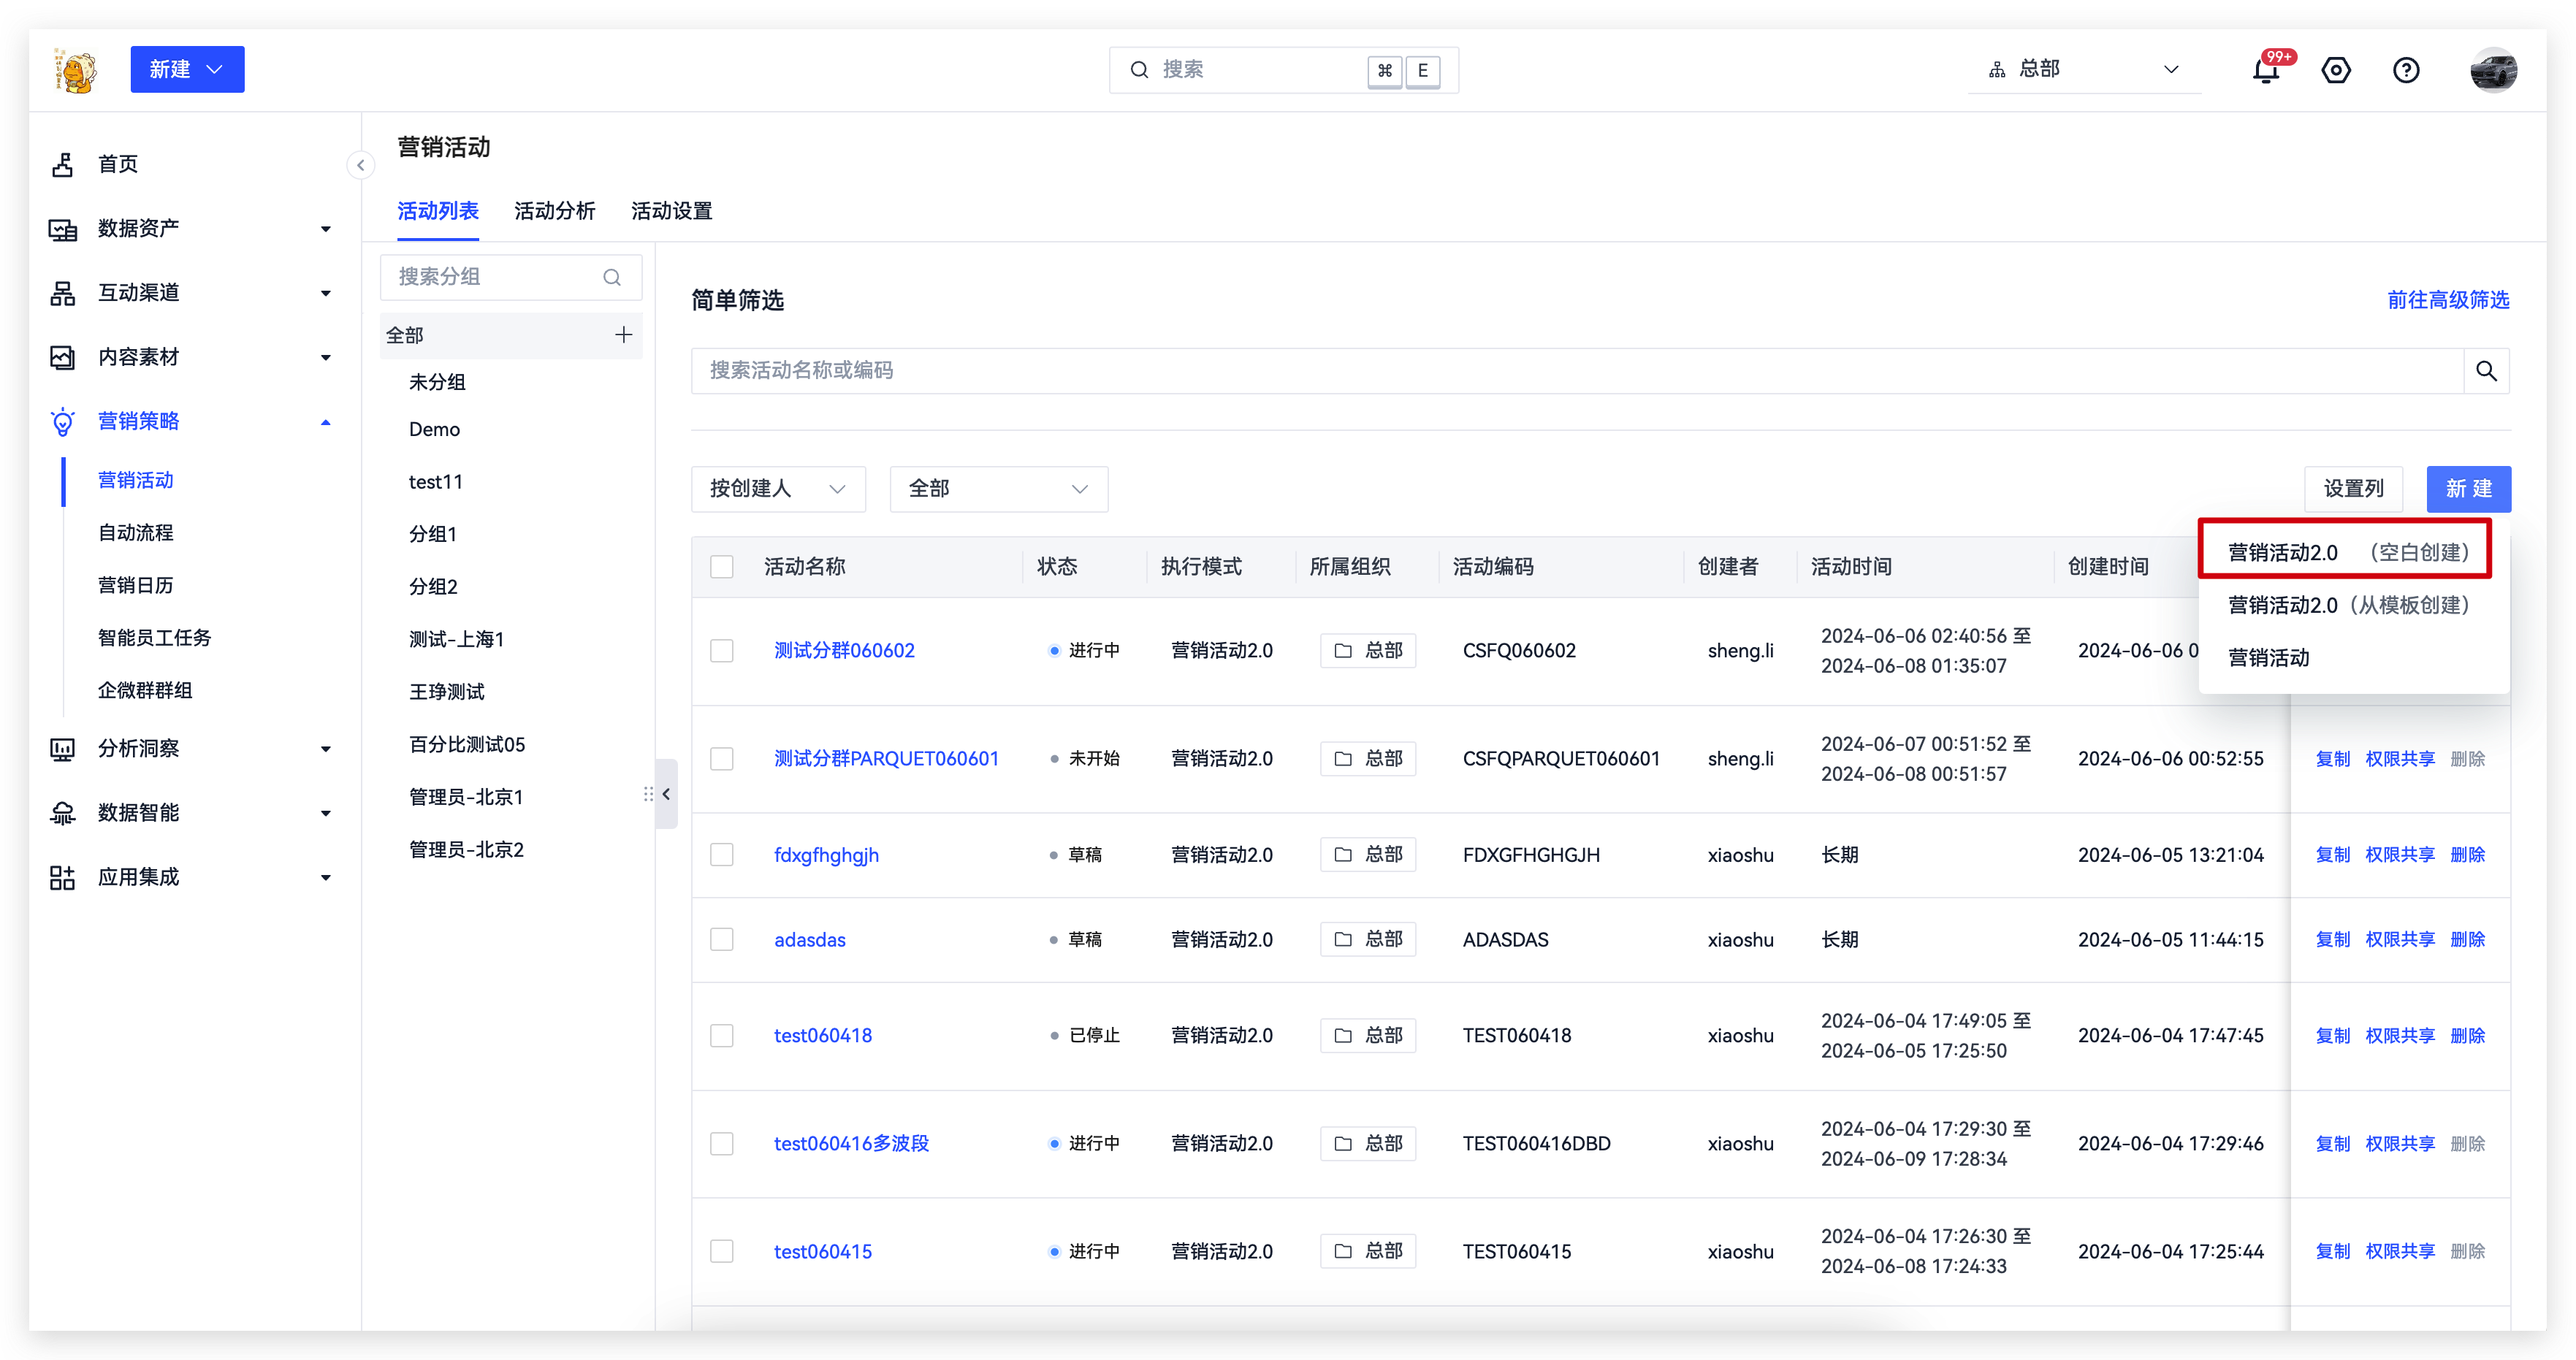Click the 数据资产 sidebar icon
Viewport: 2576px width, 1360px height.
63,229
